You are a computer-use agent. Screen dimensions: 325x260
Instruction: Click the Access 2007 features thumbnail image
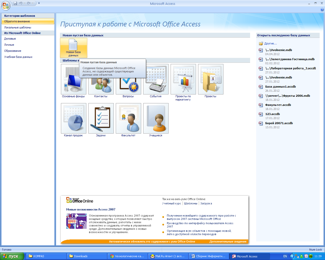point(76,221)
